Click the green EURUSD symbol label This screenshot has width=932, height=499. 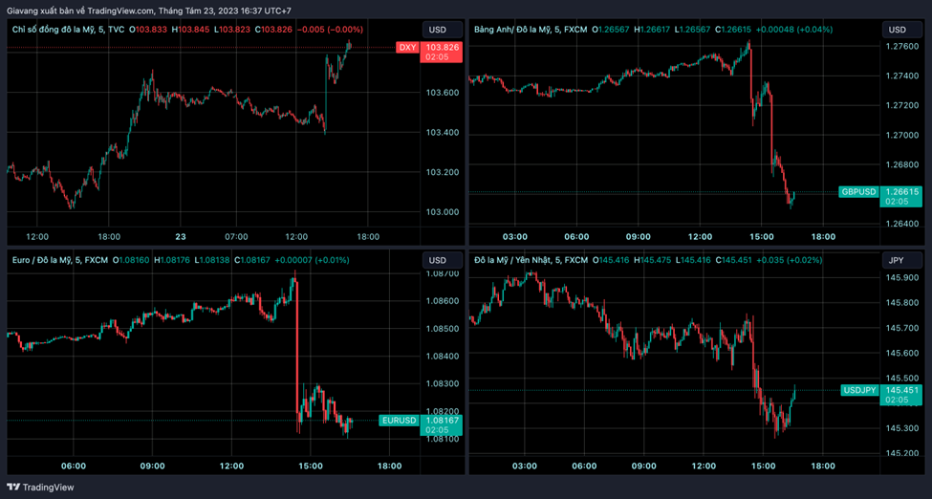point(399,421)
